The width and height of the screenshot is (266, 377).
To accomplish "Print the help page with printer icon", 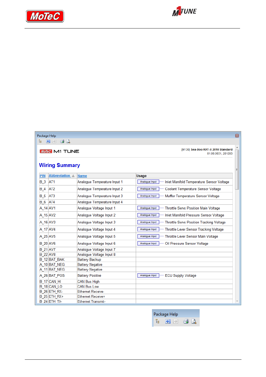I will [x=62, y=141].
